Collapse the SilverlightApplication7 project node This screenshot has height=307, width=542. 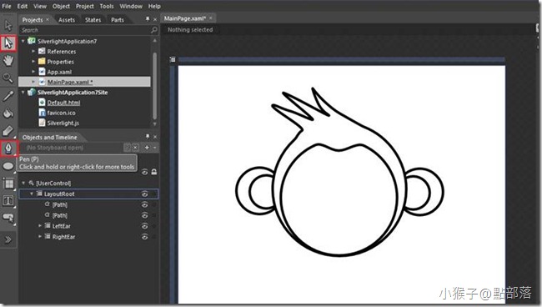point(23,41)
